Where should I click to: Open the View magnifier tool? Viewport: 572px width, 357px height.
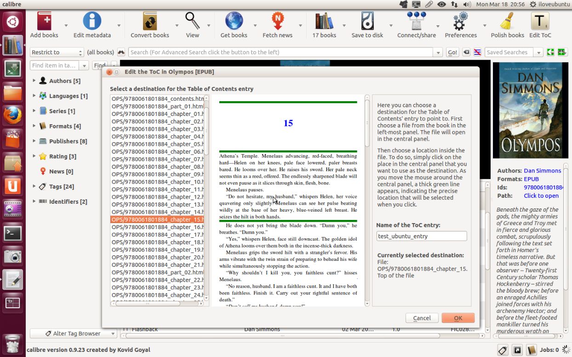tap(192, 21)
